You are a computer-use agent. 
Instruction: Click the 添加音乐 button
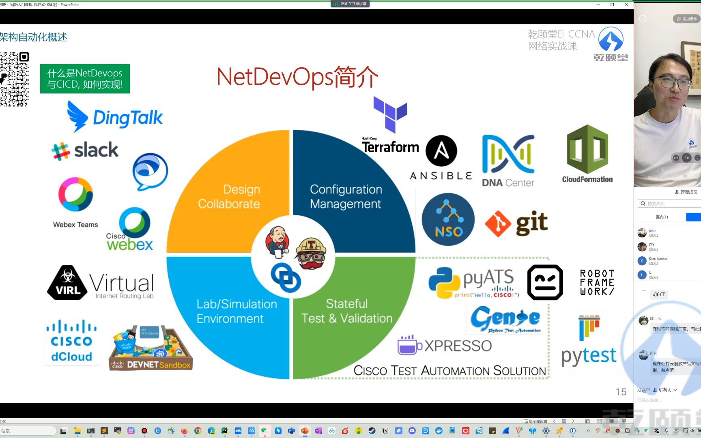click(x=686, y=19)
